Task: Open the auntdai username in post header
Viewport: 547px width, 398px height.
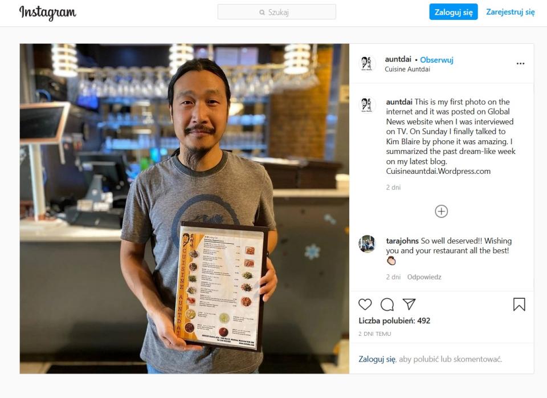Action: coord(398,59)
